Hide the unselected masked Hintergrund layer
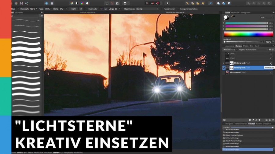The height and width of the screenshot is (154, 275). [x=271, y=63]
